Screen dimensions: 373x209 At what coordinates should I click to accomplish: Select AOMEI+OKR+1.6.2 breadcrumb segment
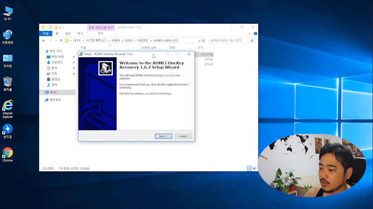point(166,41)
